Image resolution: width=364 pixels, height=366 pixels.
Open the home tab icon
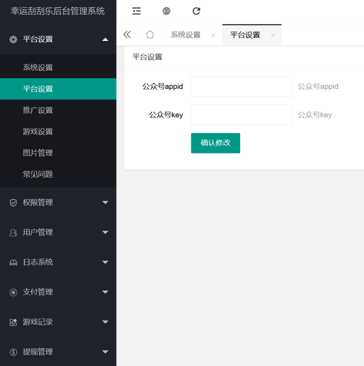(150, 35)
